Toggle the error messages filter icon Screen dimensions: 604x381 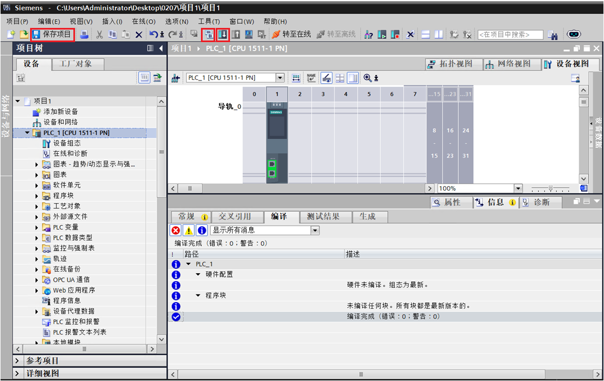176,230
